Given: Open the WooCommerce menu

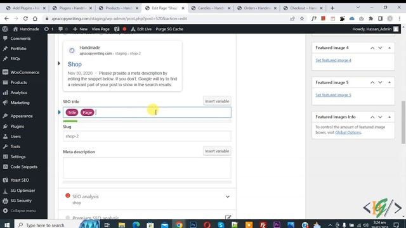Looking at the screenshot, I should point(25,72).
